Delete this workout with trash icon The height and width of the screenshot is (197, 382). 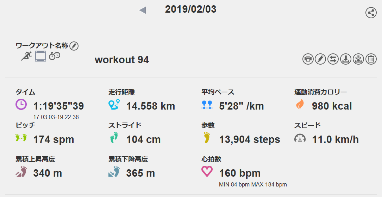[x=371, y=59]
